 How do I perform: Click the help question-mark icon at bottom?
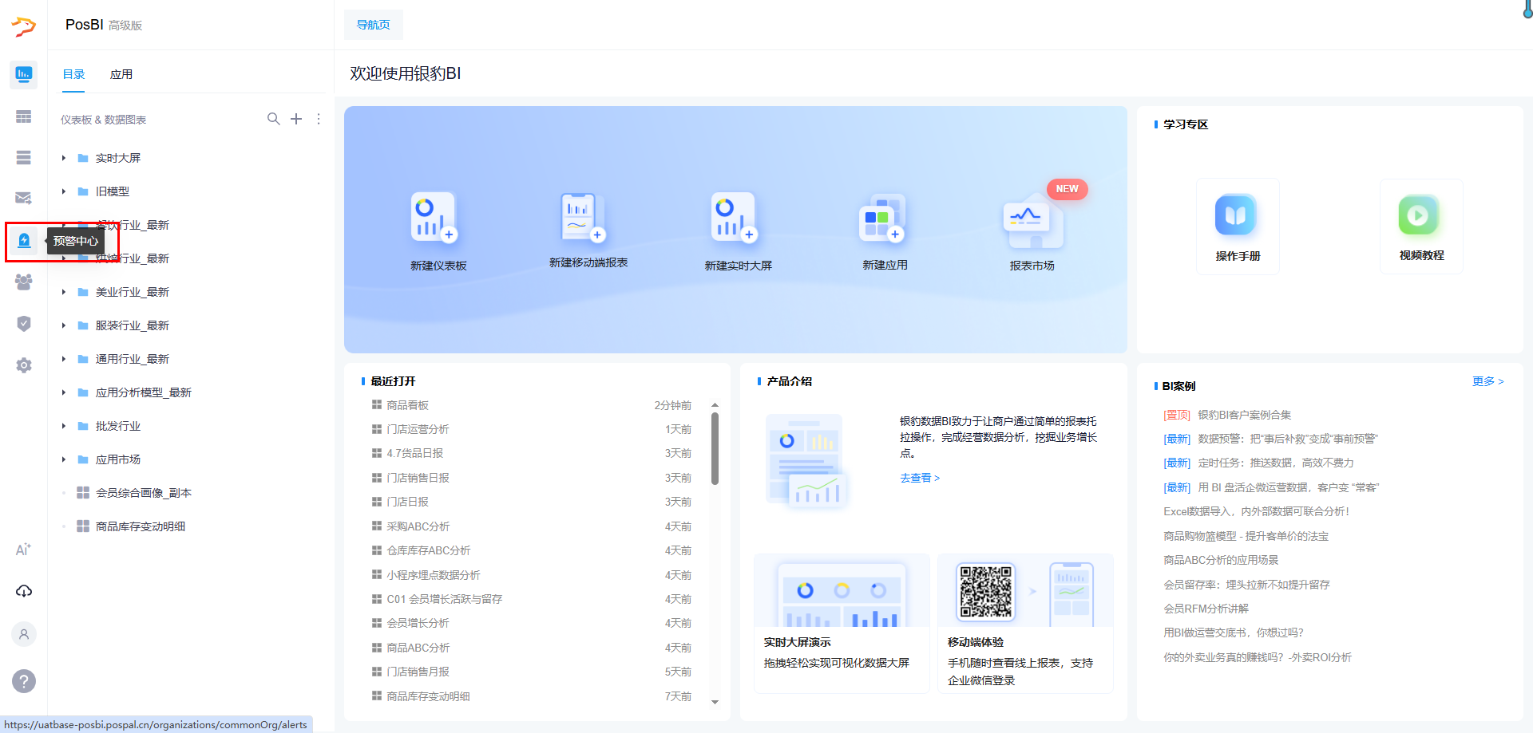click(x=24, y=682)
